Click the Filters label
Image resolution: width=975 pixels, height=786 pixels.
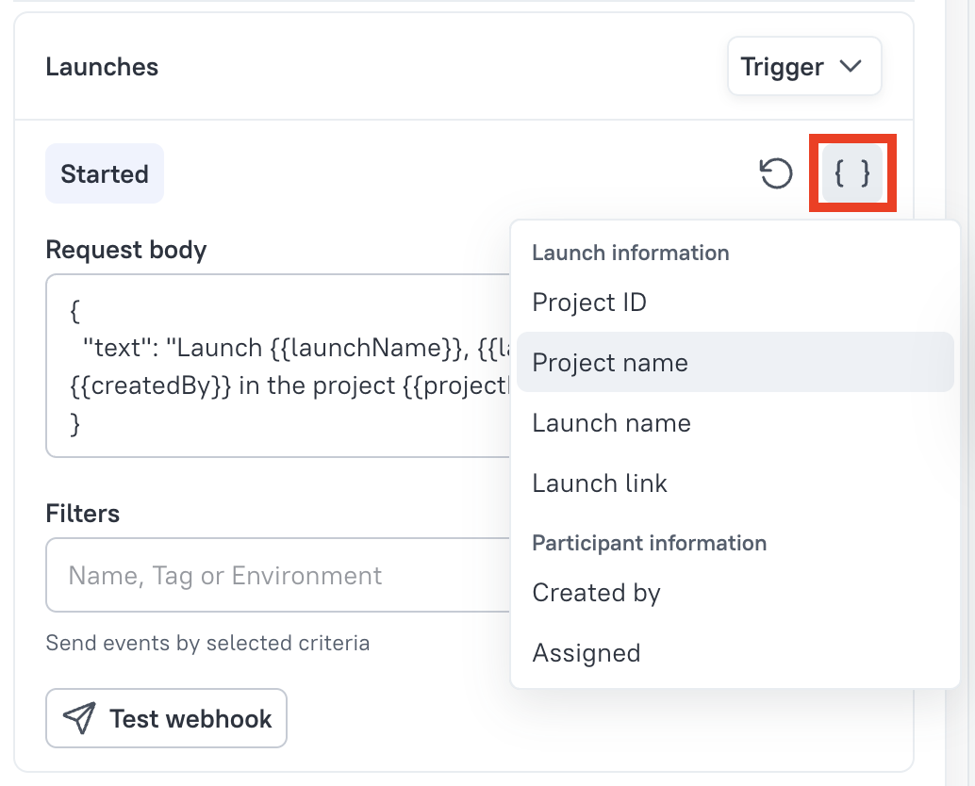tap(83, 514)
